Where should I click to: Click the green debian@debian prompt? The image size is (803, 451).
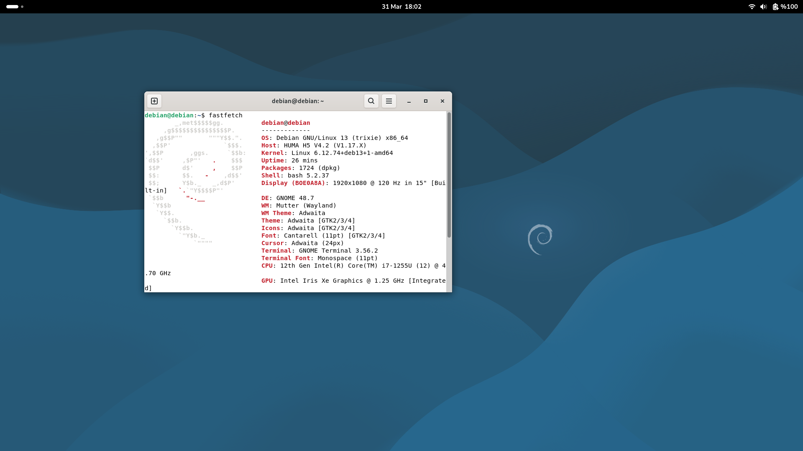tap(169, 115)
